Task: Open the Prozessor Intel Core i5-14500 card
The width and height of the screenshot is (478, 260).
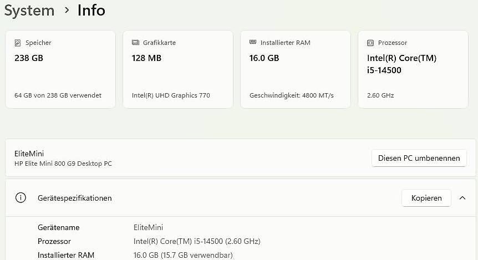Action: pos(413,69)
